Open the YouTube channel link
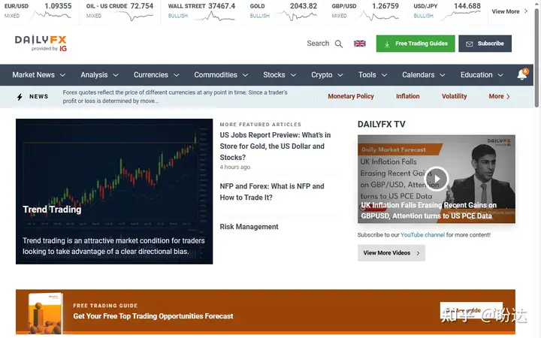541x338 pixels. tap(422, 235)
